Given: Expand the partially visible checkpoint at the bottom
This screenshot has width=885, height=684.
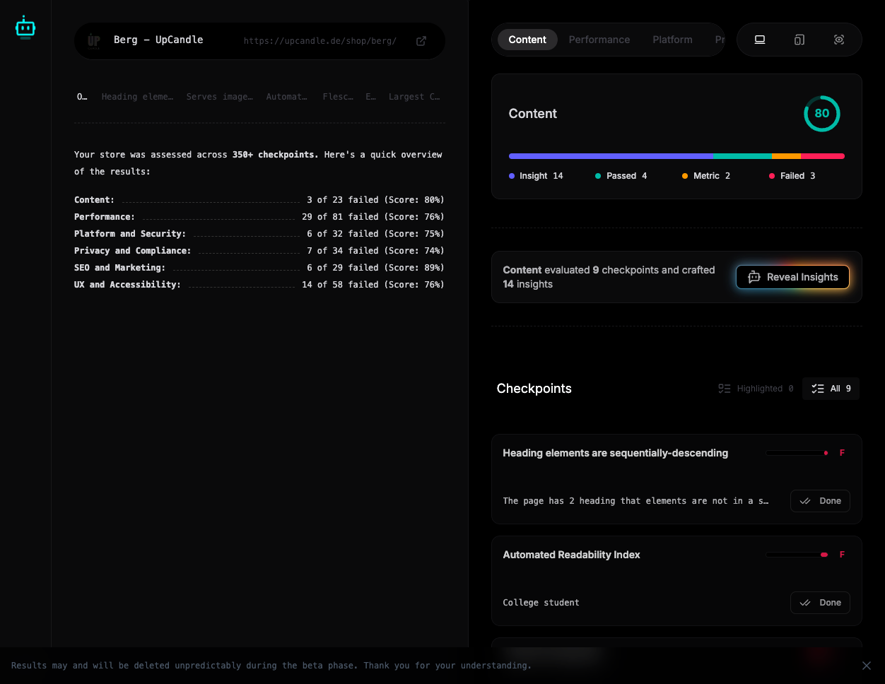Looking at the screenshot, I should (x=676, y=657).
